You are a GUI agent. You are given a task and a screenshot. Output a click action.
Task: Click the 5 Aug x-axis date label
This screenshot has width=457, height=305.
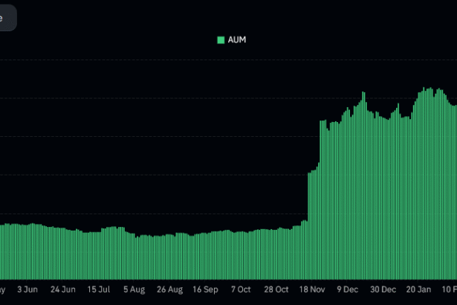pos(134,289)
